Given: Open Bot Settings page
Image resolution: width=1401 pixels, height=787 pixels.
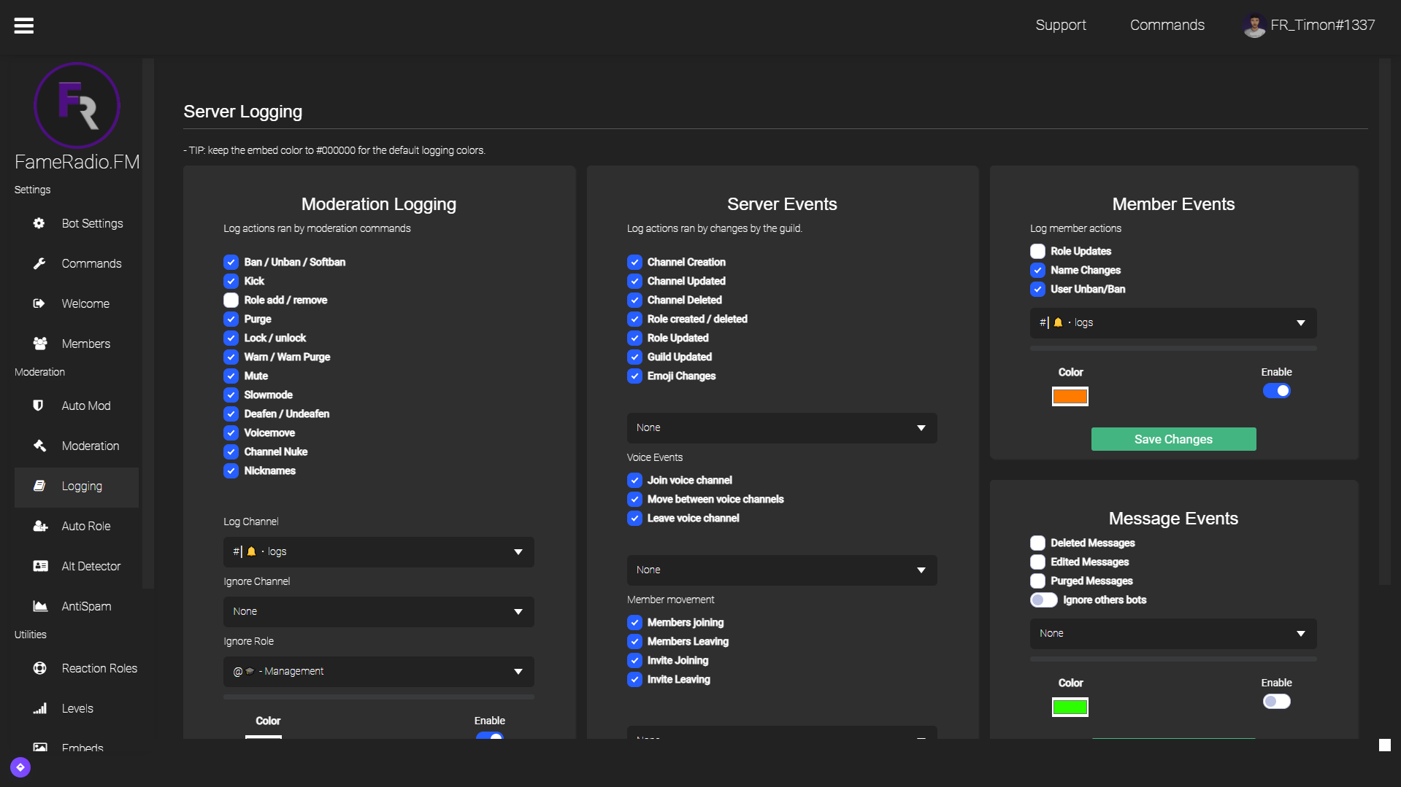Looking at the screenshot, I should (x=77, y=223).
